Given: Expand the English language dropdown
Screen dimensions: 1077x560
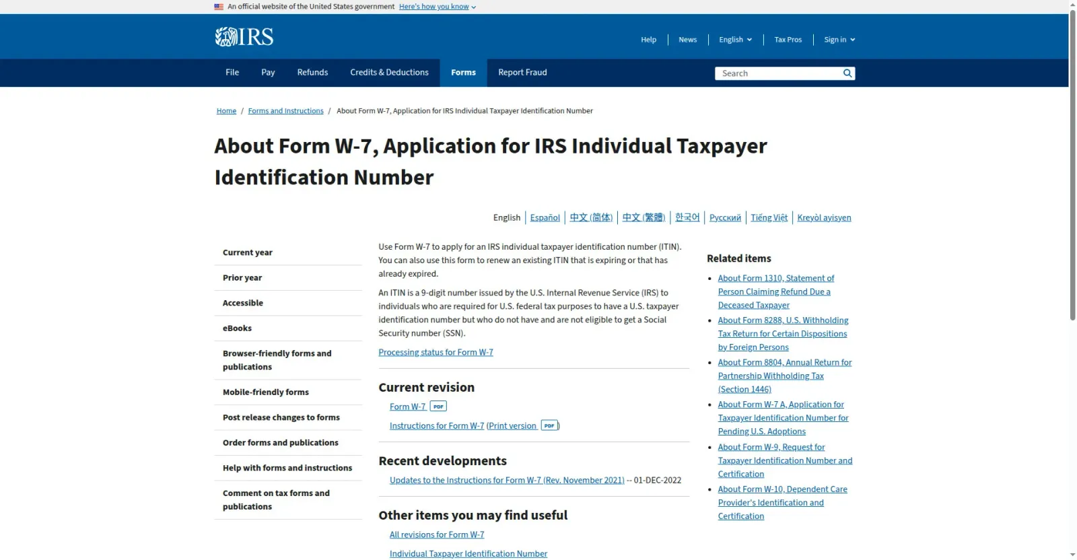Looking at the screenshot, I should (735, 40).
